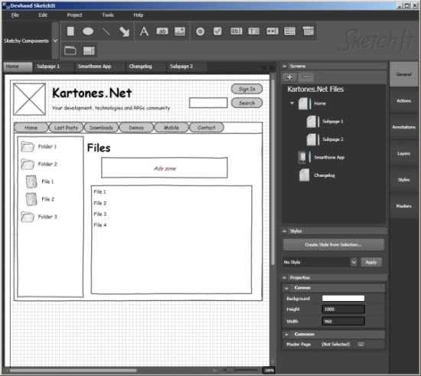Collapse the Common properties group
The image size is (421, 376).
tap(286, 335)
